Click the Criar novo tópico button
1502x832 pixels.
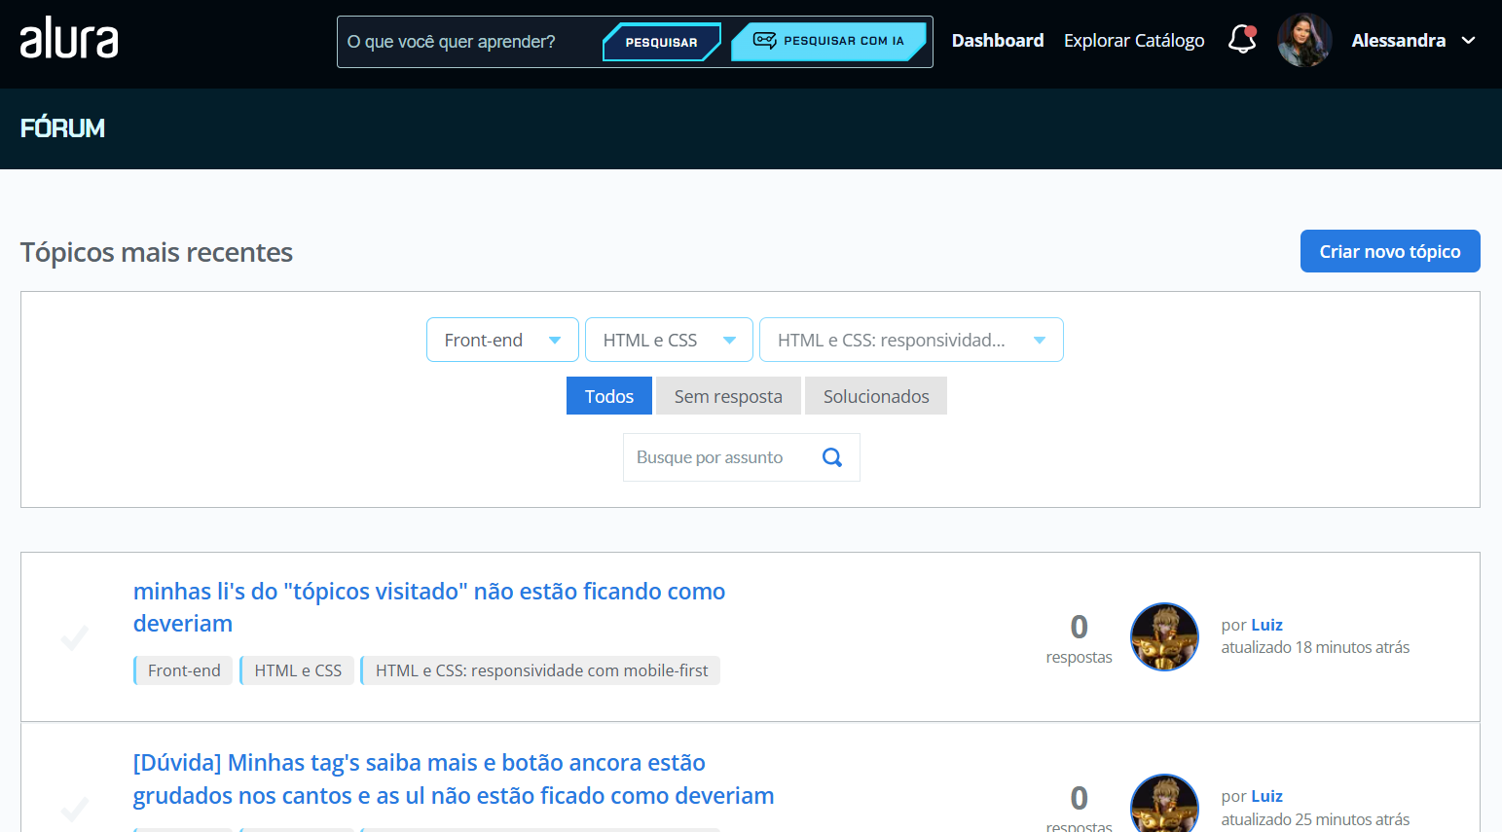point(1389,251)
